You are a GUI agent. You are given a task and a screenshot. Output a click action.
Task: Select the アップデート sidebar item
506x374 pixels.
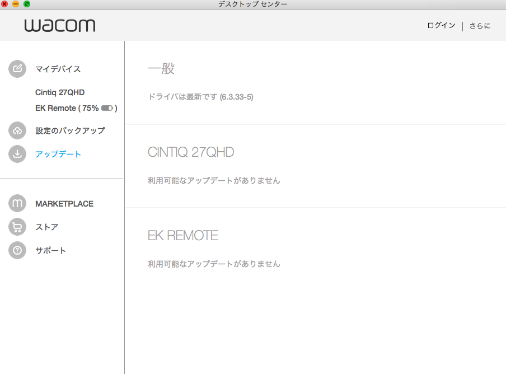pos(58,154)
